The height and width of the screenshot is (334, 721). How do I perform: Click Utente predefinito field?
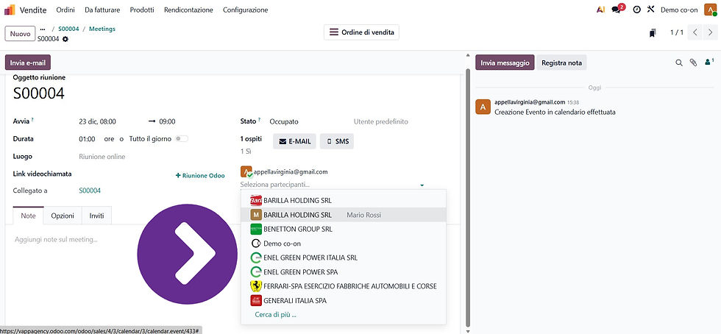381,122
